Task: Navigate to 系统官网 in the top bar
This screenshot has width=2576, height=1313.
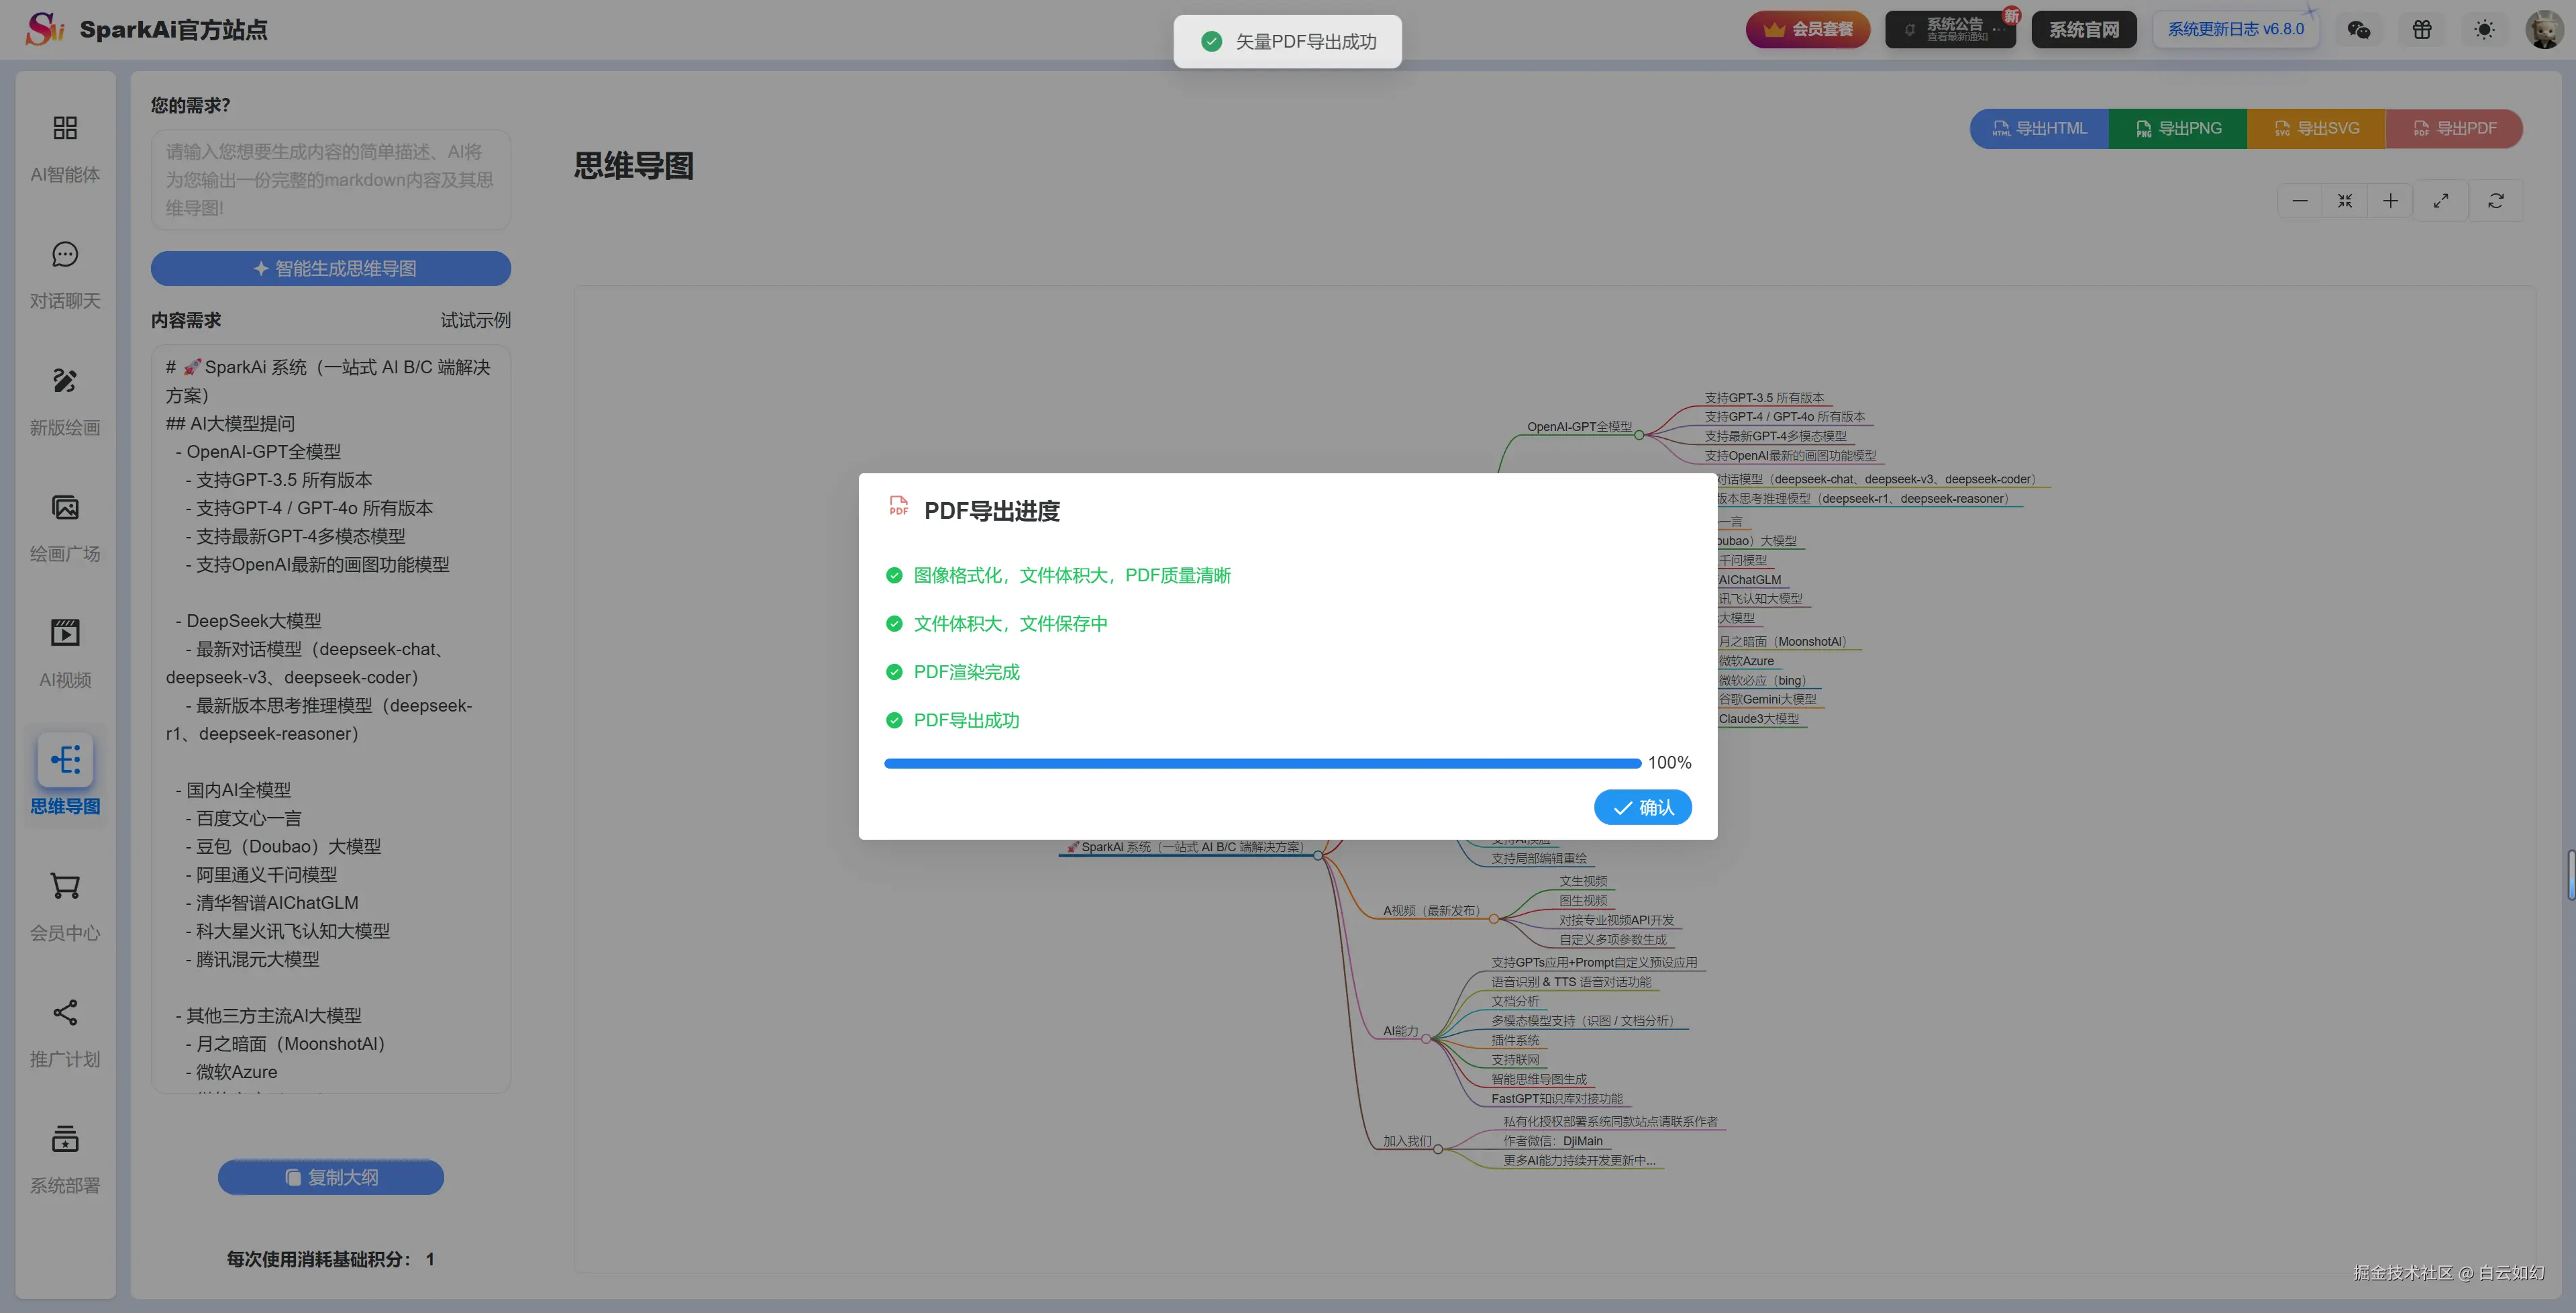Action: coord(2083,28)
